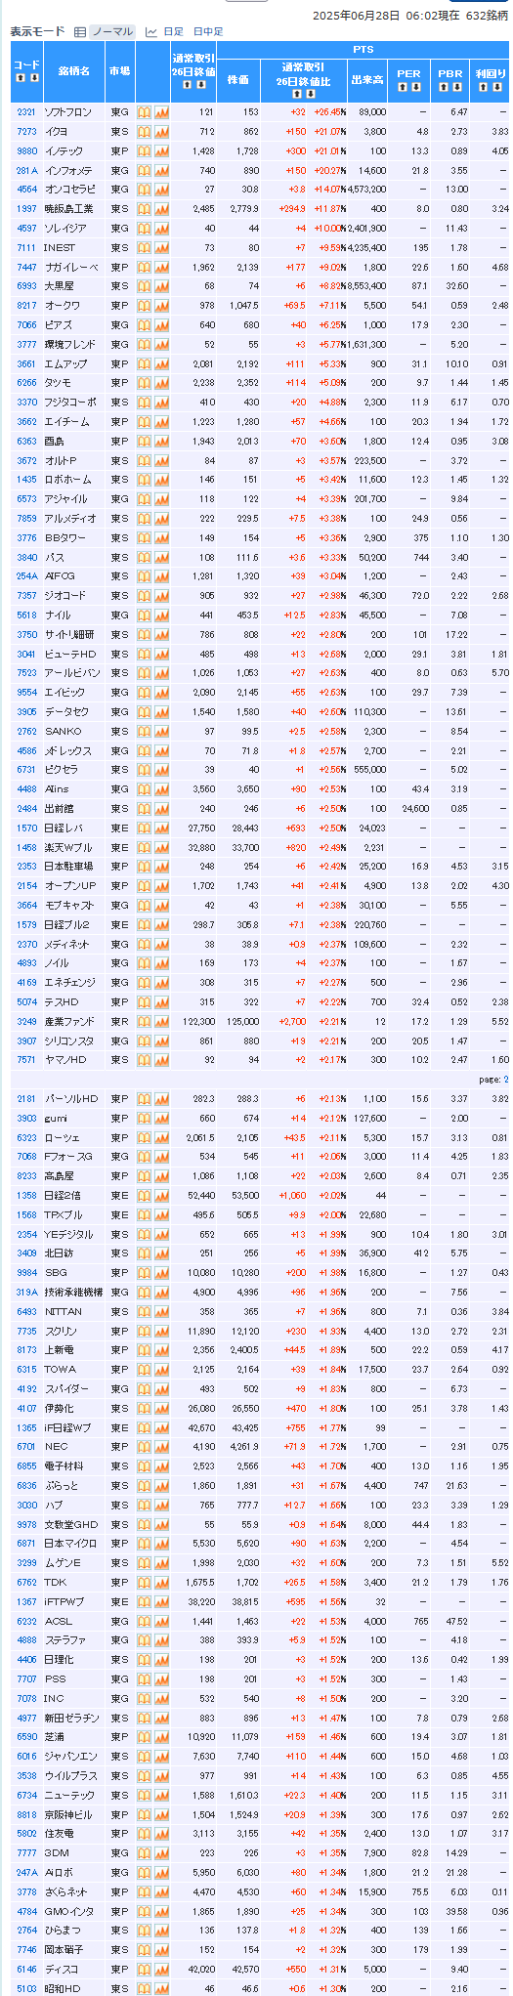513x1996 pixels.
Task: Open chart icon for 産業ファンド row
Action: [x=161, y=1021]
